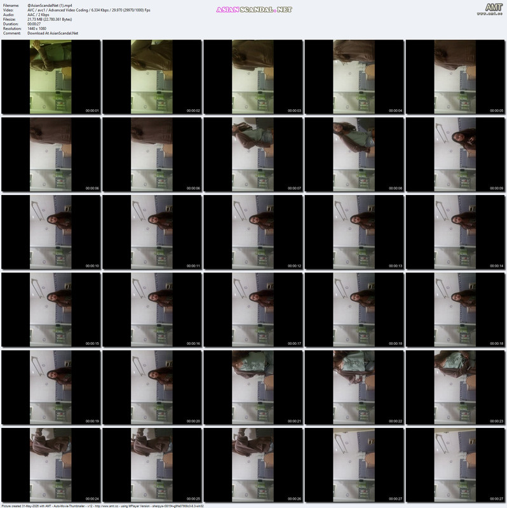Click the frame stamped 00:00:13
Image resolution: width=507 pixels, height=508 pixels.
coord(355,232)
